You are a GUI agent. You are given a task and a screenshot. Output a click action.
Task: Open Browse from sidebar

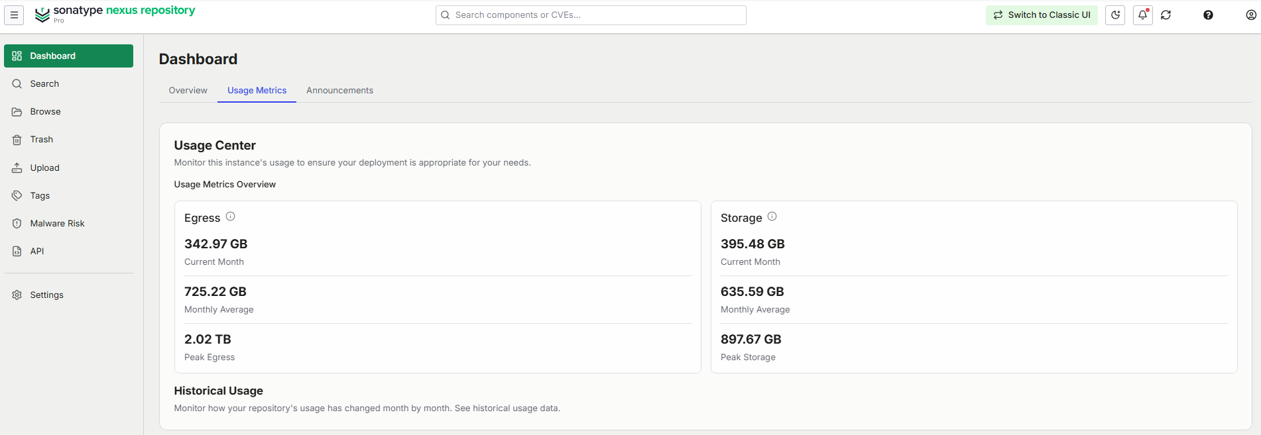click(x=68, y=112)
